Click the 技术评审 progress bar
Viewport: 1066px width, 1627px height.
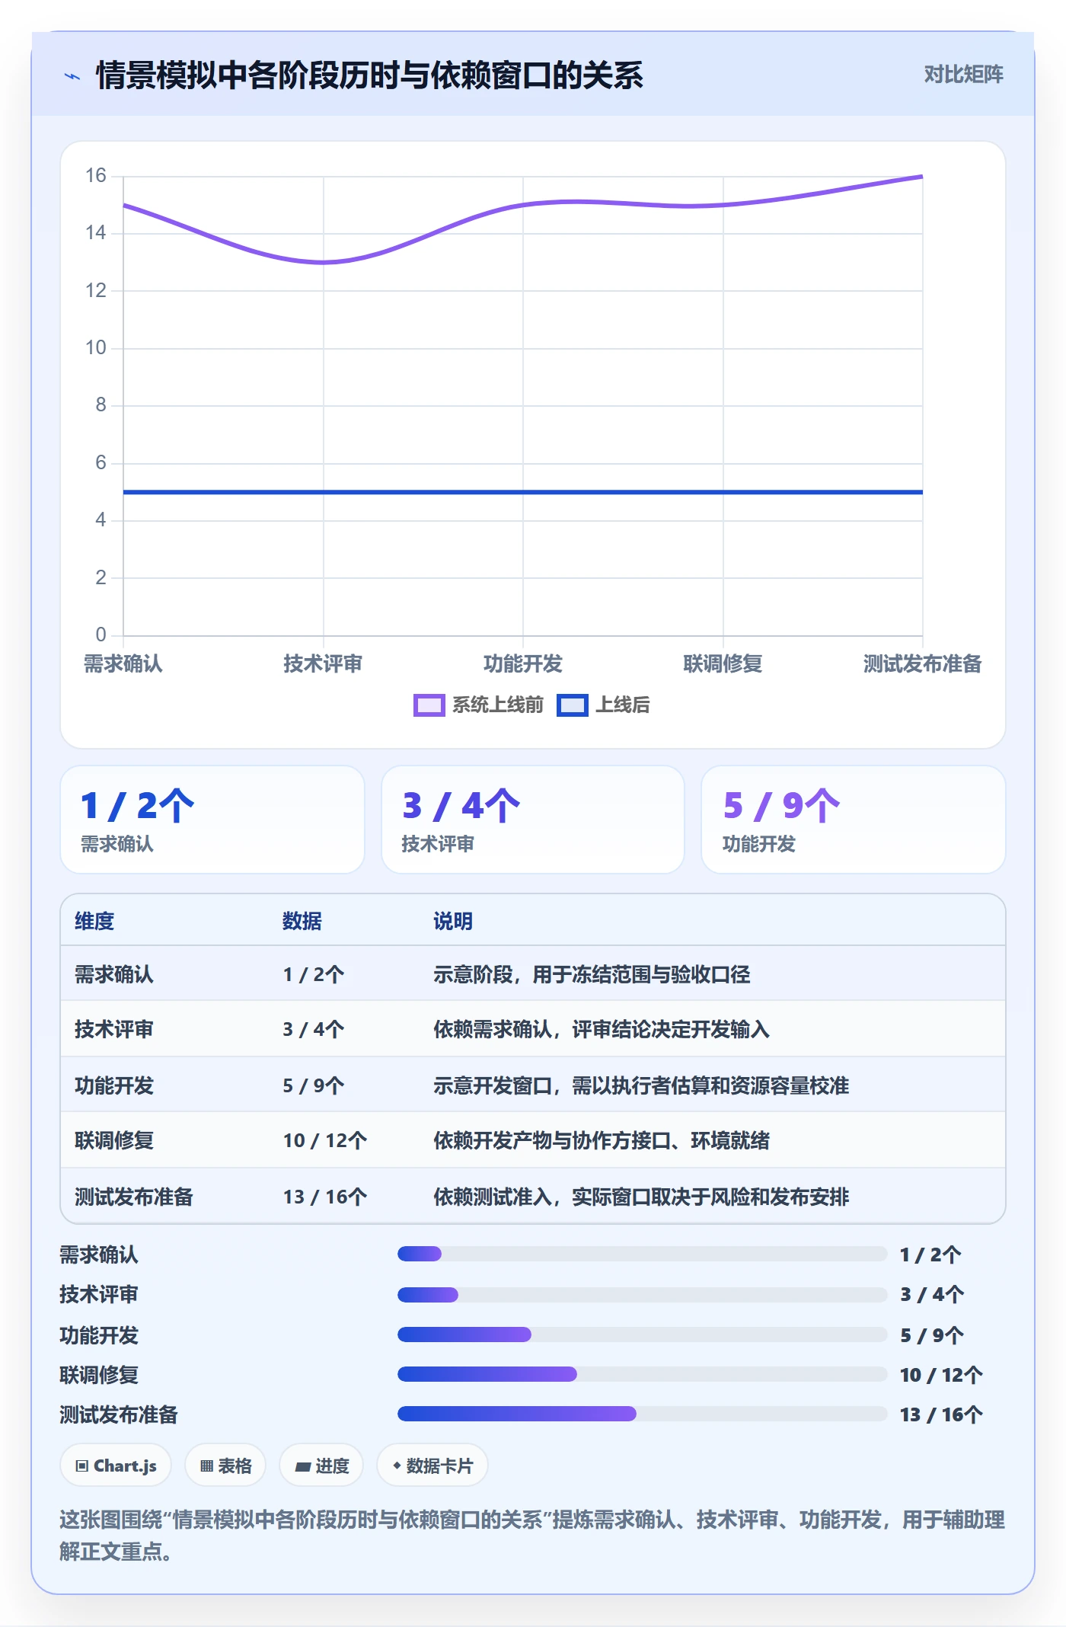(x=642, y=1294)
